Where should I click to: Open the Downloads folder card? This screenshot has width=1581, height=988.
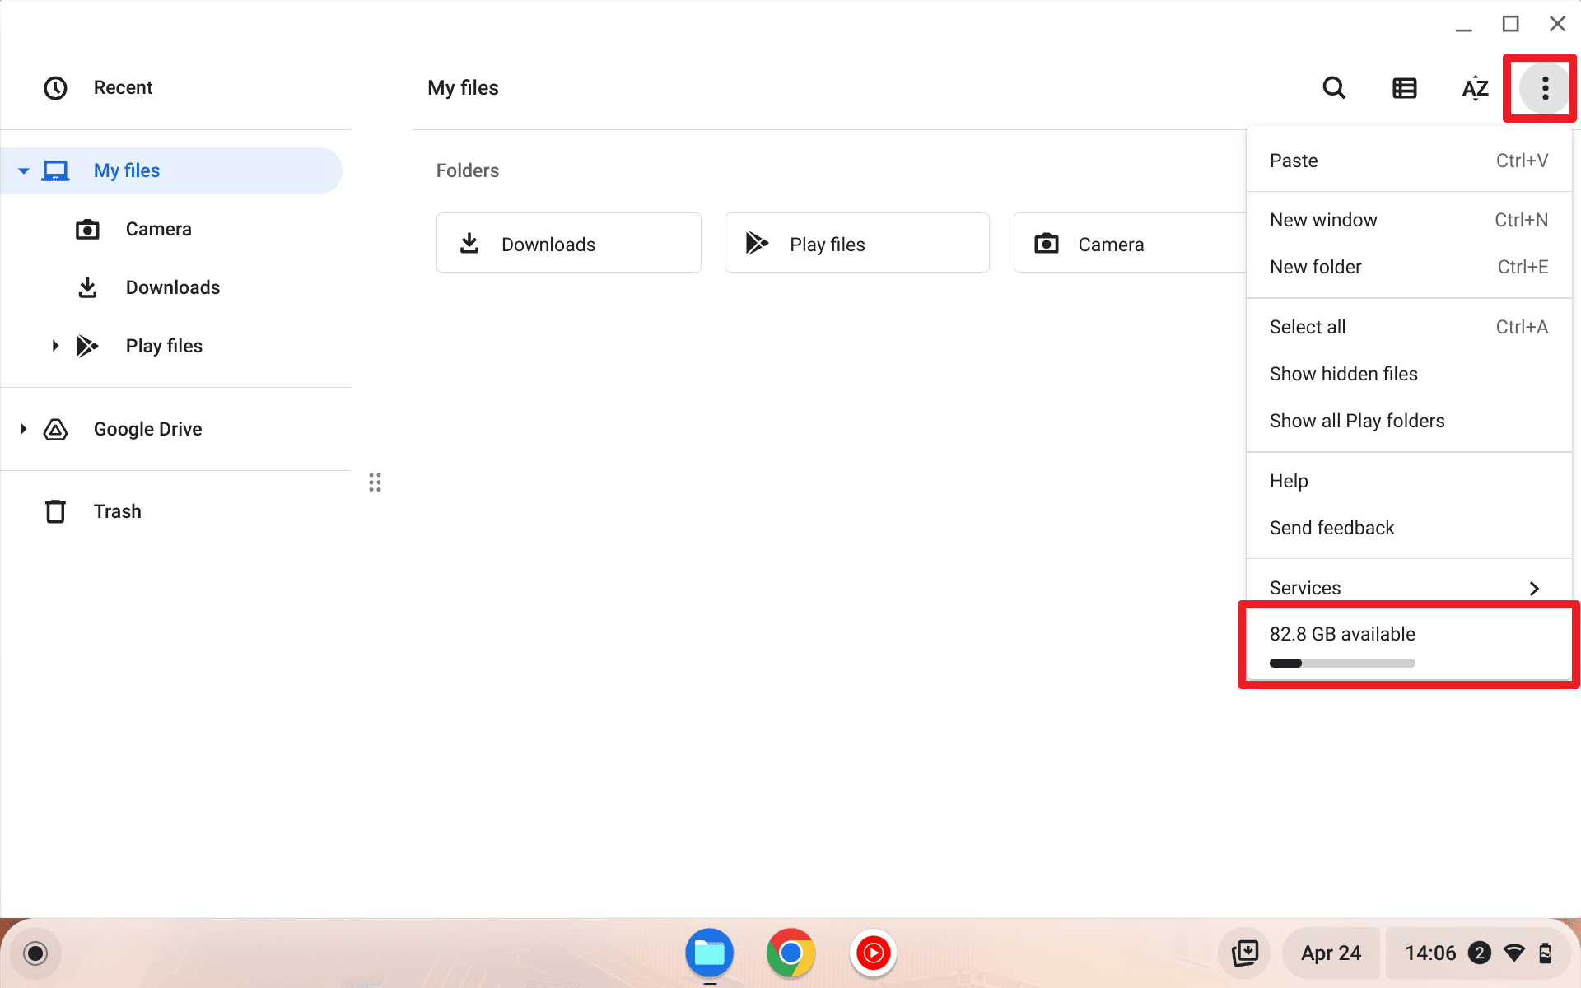569,243
